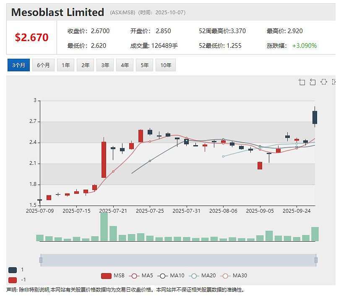Click the large red candle before 2025-07-21

tap(104, 160)
